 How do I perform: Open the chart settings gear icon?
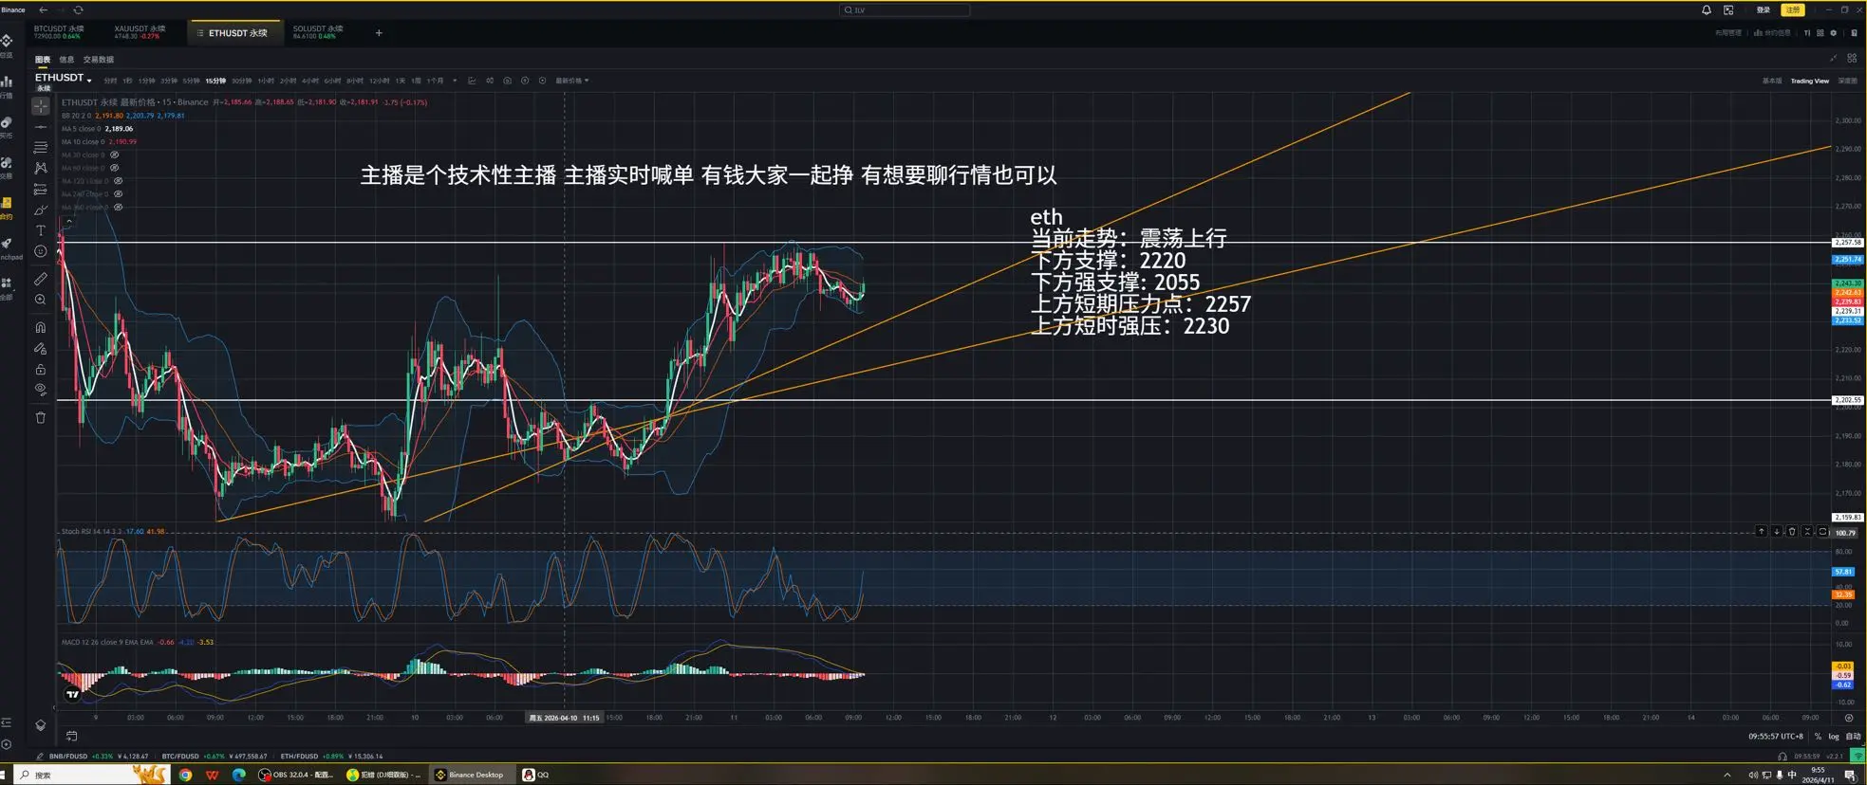point(1834,33)
